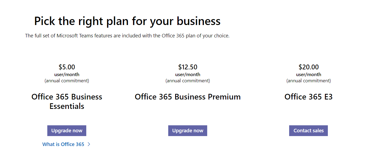Viewport: 373px width, 153px height.
Task: Click Upgrade now under Office 365 Business Essentials
Action: 67,131
